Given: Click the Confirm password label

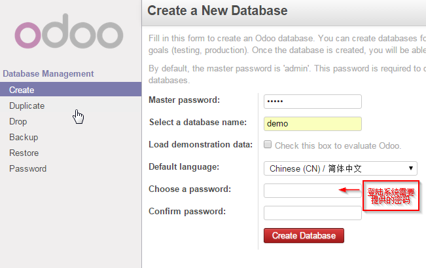Looking at the screenshot, I should (187, 212).
